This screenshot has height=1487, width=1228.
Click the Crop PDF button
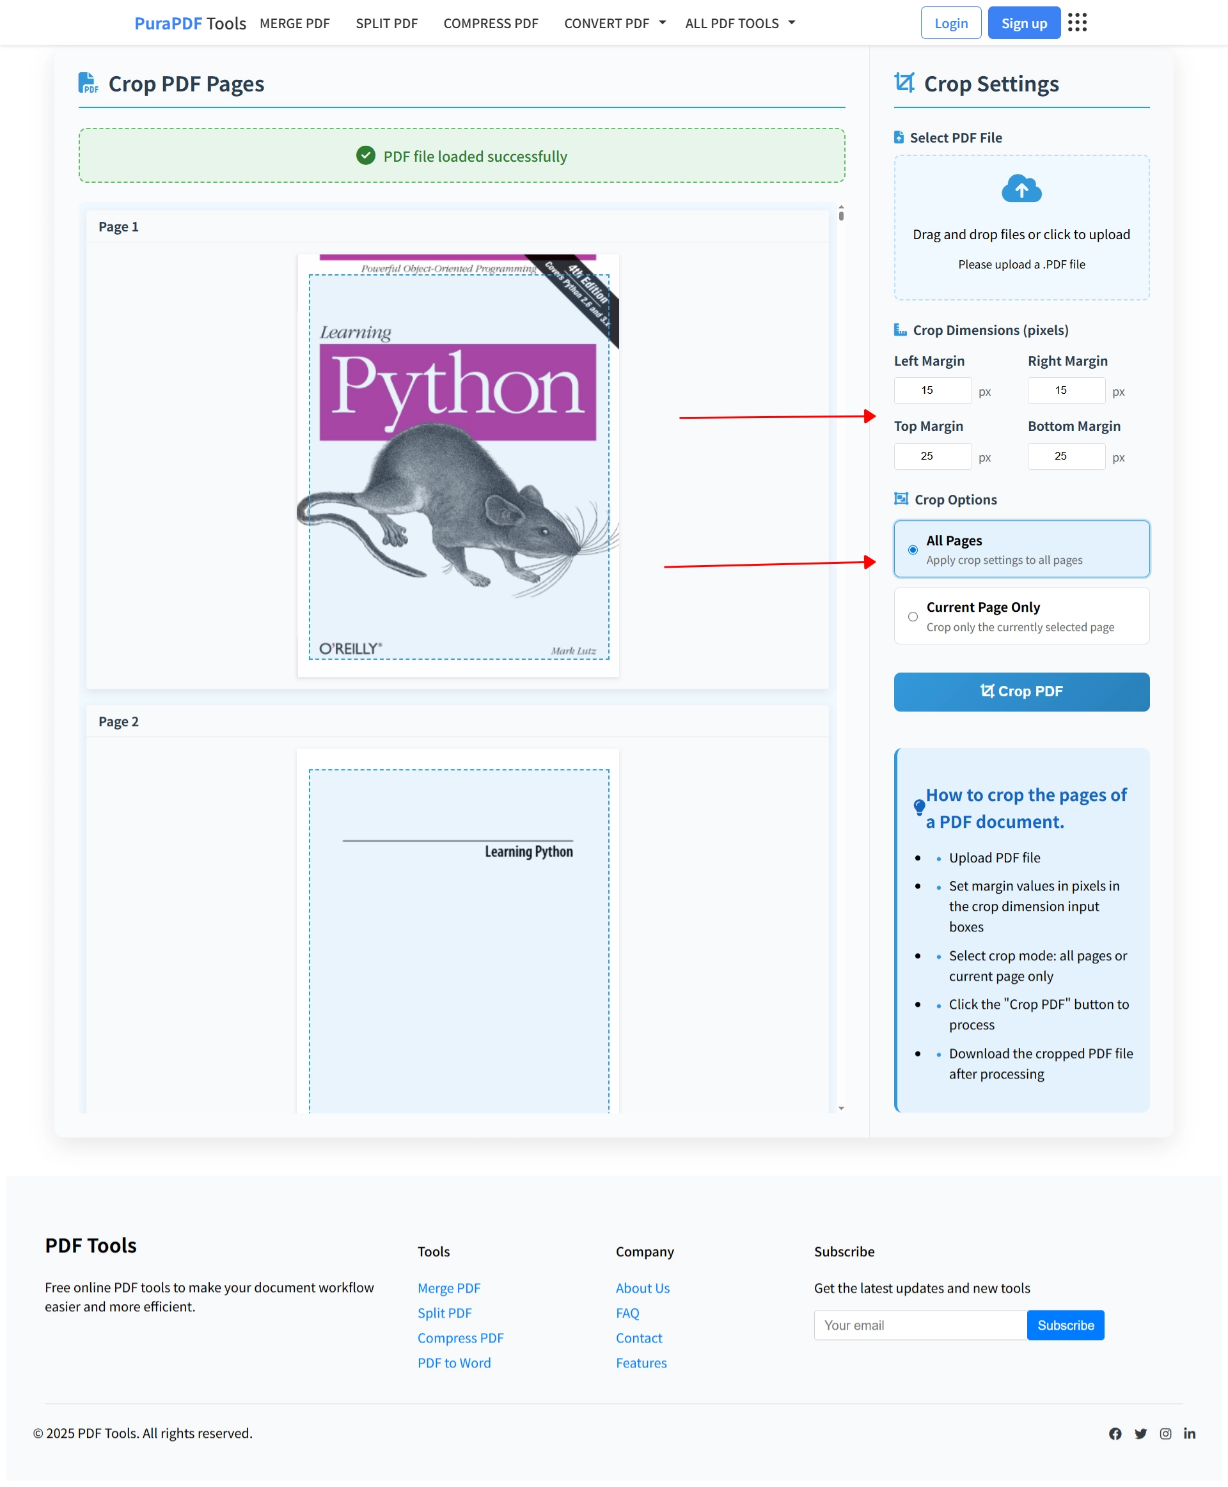(1021, 692)
